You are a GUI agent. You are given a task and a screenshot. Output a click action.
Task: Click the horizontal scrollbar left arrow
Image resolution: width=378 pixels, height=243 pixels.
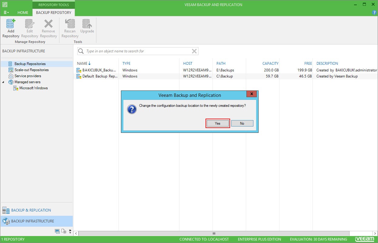76,233
